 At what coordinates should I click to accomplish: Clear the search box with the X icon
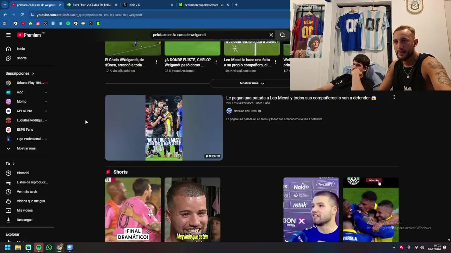[x=271, y=35]
